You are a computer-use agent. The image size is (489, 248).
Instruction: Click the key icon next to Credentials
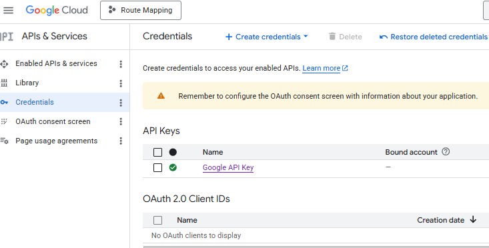(x=4, y=102)
